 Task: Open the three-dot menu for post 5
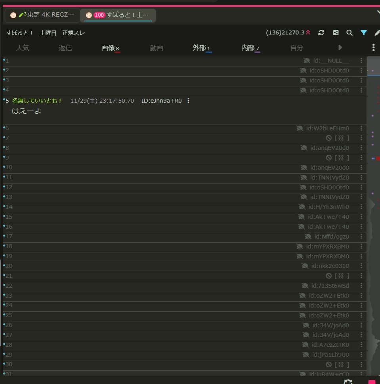coord(188,101)
